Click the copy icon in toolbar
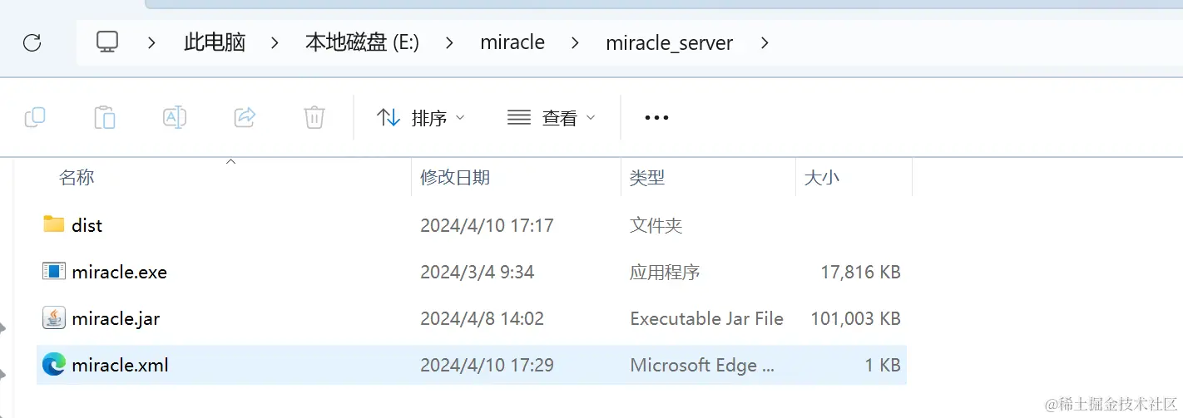Screen dimensions: 1183x418 coord(35,118)
